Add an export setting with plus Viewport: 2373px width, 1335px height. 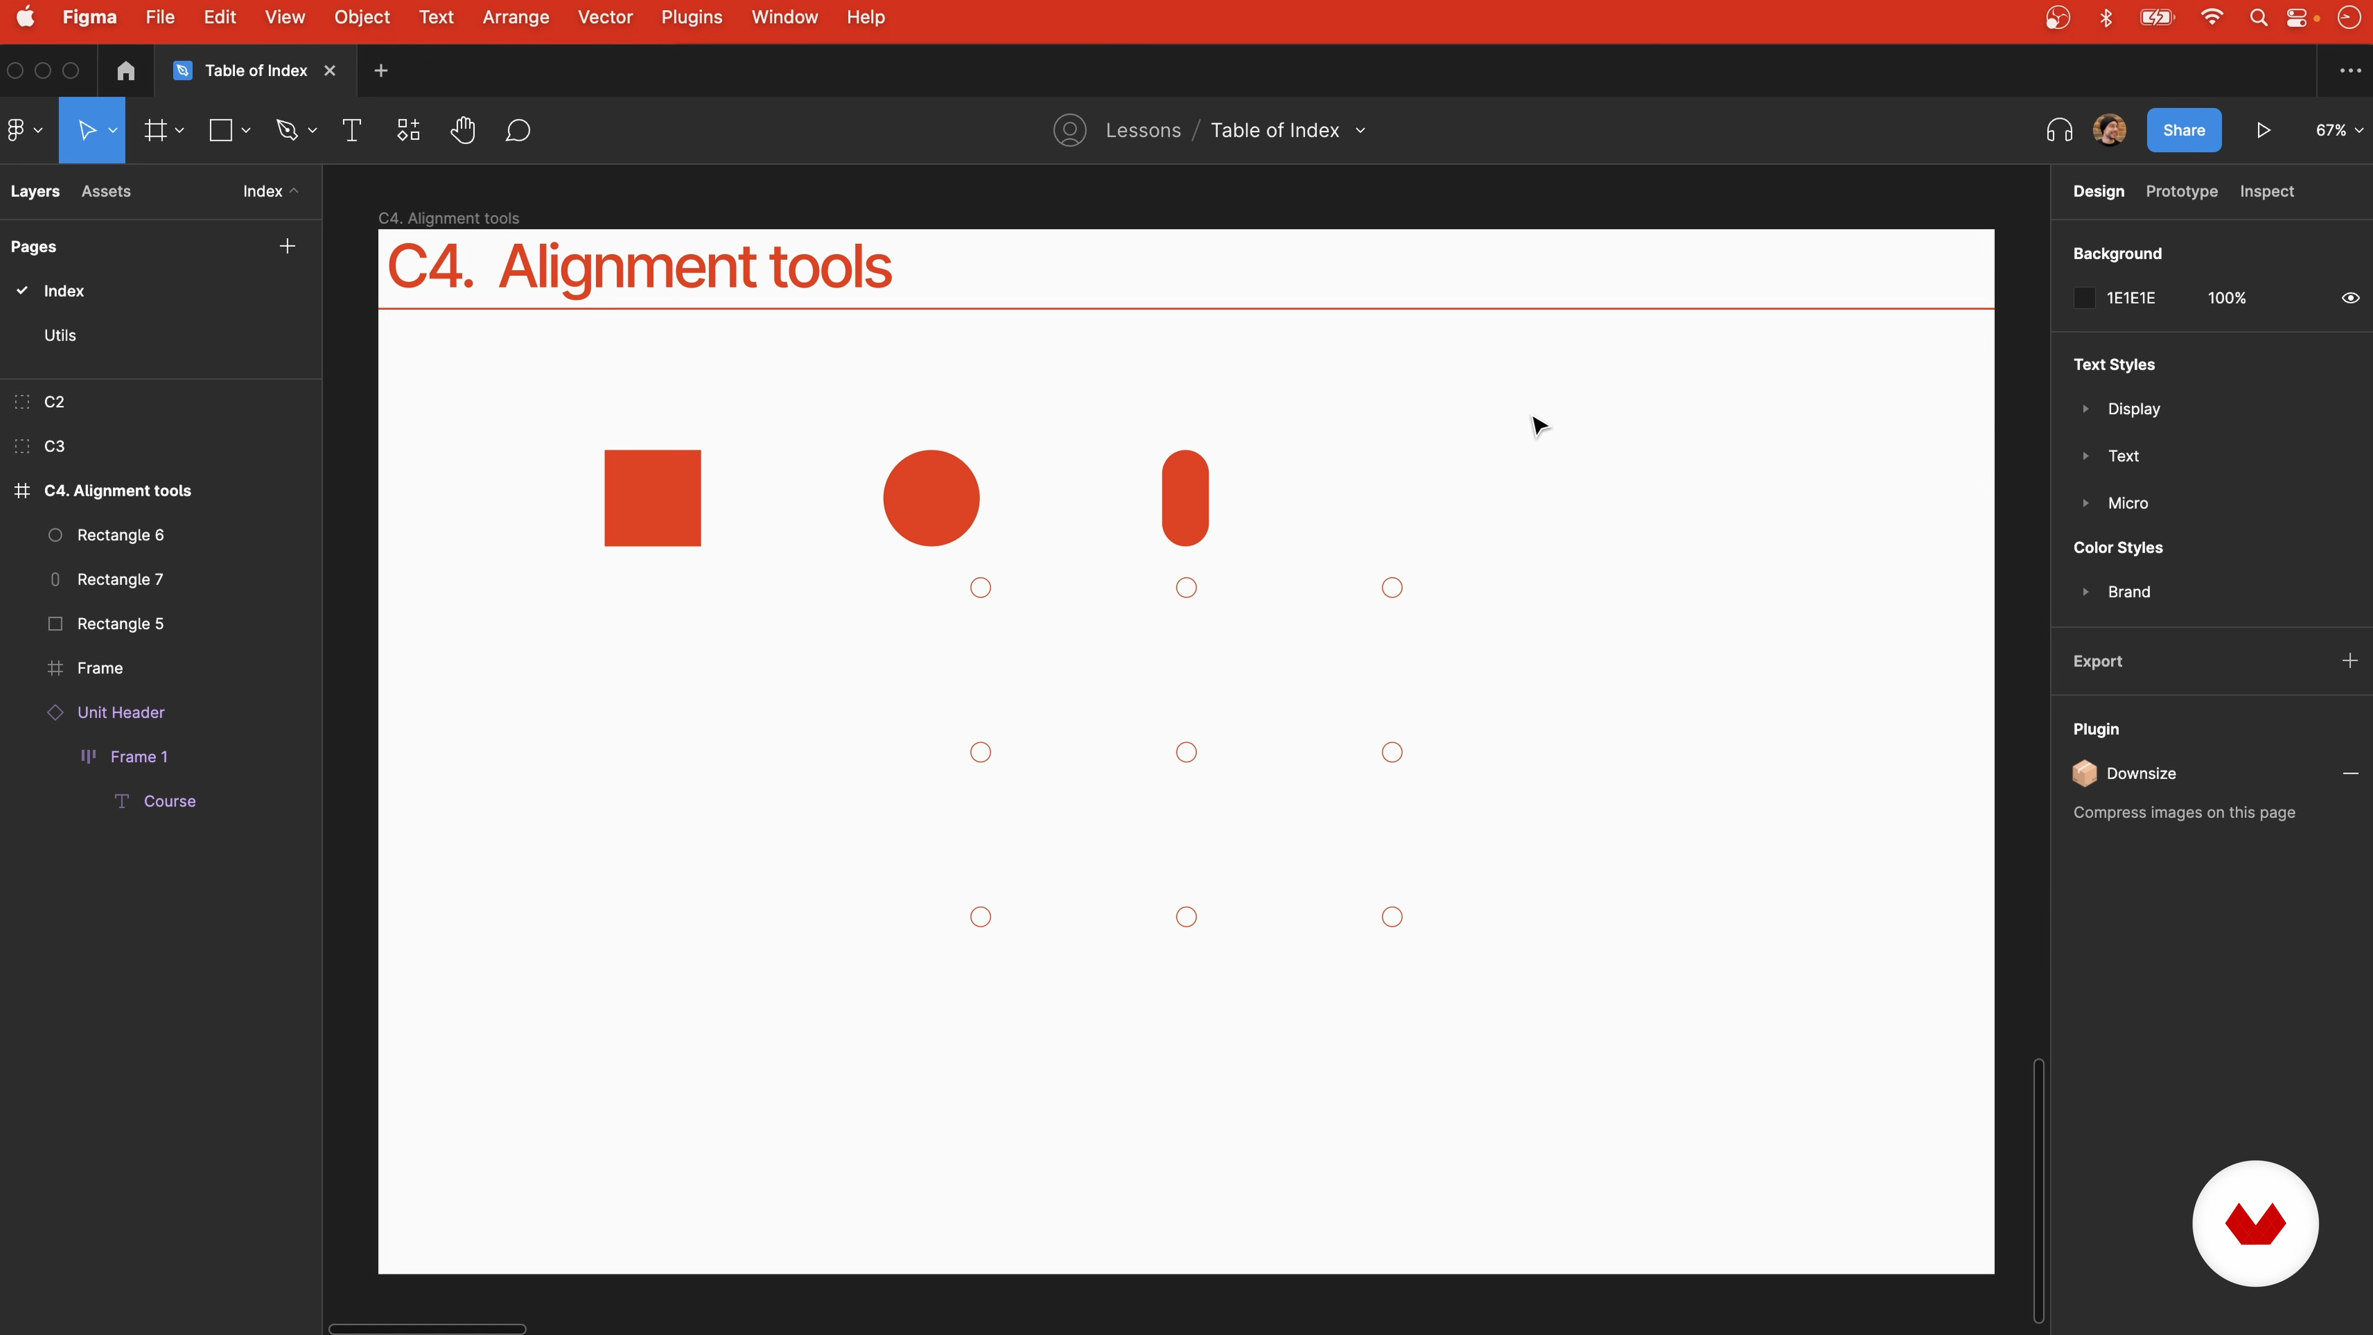tap(2350, 661)
